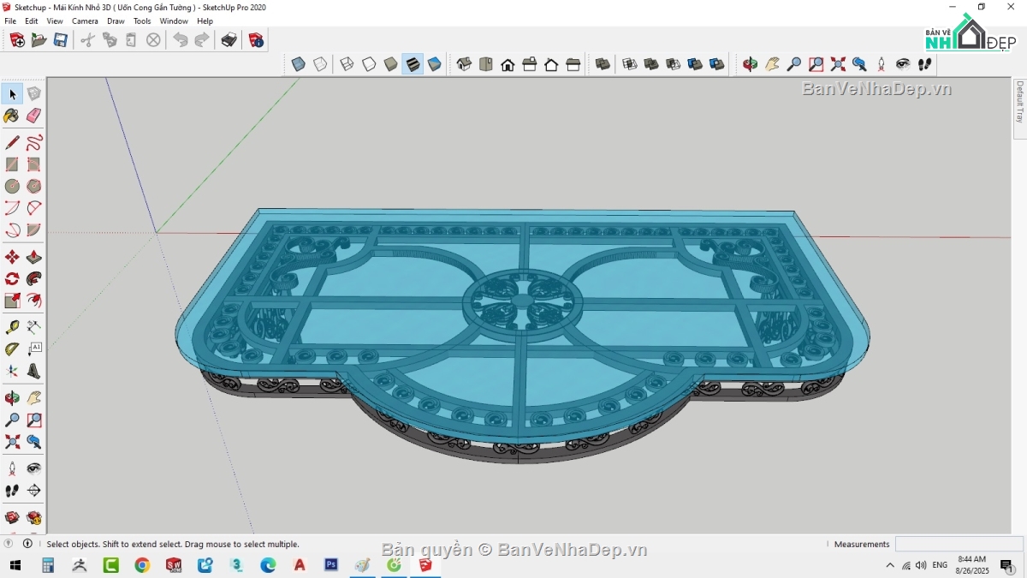The height and width of the screenshot is (578, 1027).
Task: Switch shading to Hidden Line style
Action: pyautogui.click(x=367, y=63)
